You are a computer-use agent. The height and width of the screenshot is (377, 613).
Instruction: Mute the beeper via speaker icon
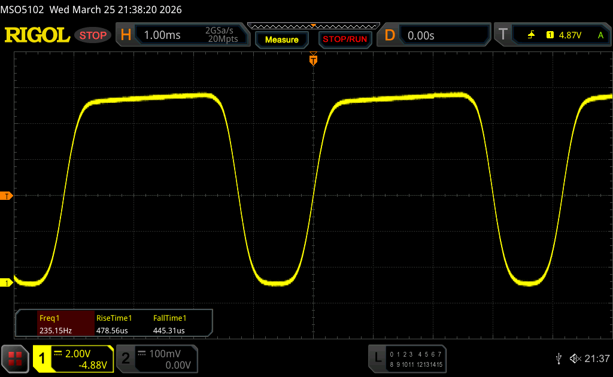pos(575,358)
